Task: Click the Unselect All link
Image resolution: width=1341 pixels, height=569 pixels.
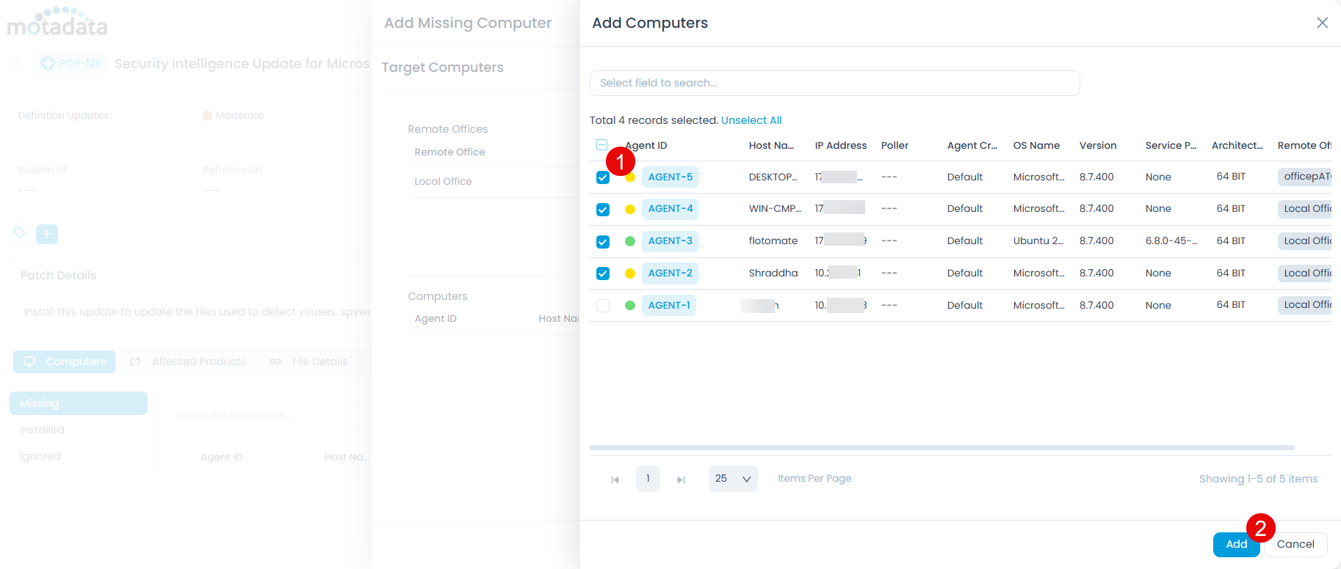Action: pos(751,120)
